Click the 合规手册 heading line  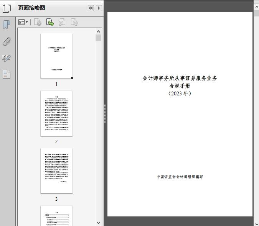click(x=180, y=86)
